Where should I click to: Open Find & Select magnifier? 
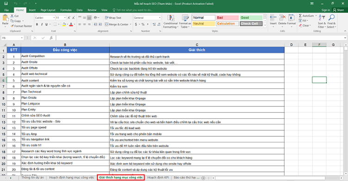332,21
